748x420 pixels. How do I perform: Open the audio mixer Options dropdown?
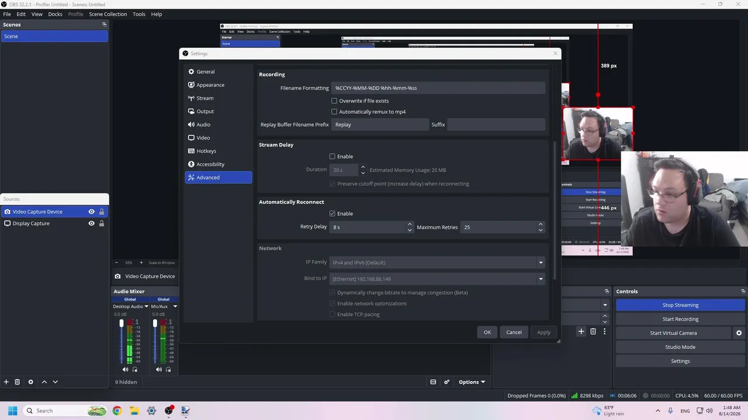(472, 382)
